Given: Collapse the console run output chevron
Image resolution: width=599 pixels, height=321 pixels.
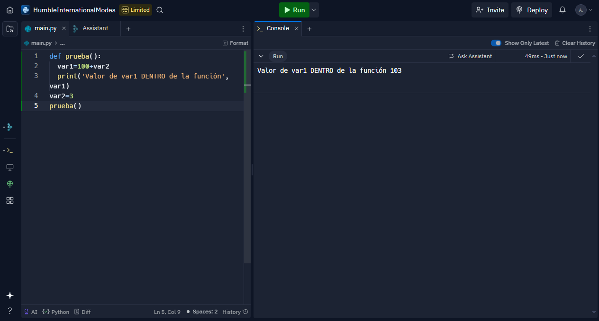Looking at the screenshot, I should (261, 56).
